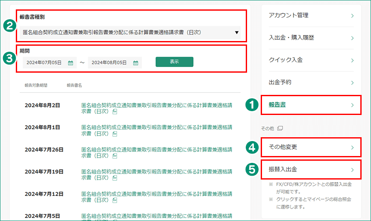
Task: Click the PDF icon for 2024年8月1日 report
Action: pyautogui.click(x=115, y=134)
